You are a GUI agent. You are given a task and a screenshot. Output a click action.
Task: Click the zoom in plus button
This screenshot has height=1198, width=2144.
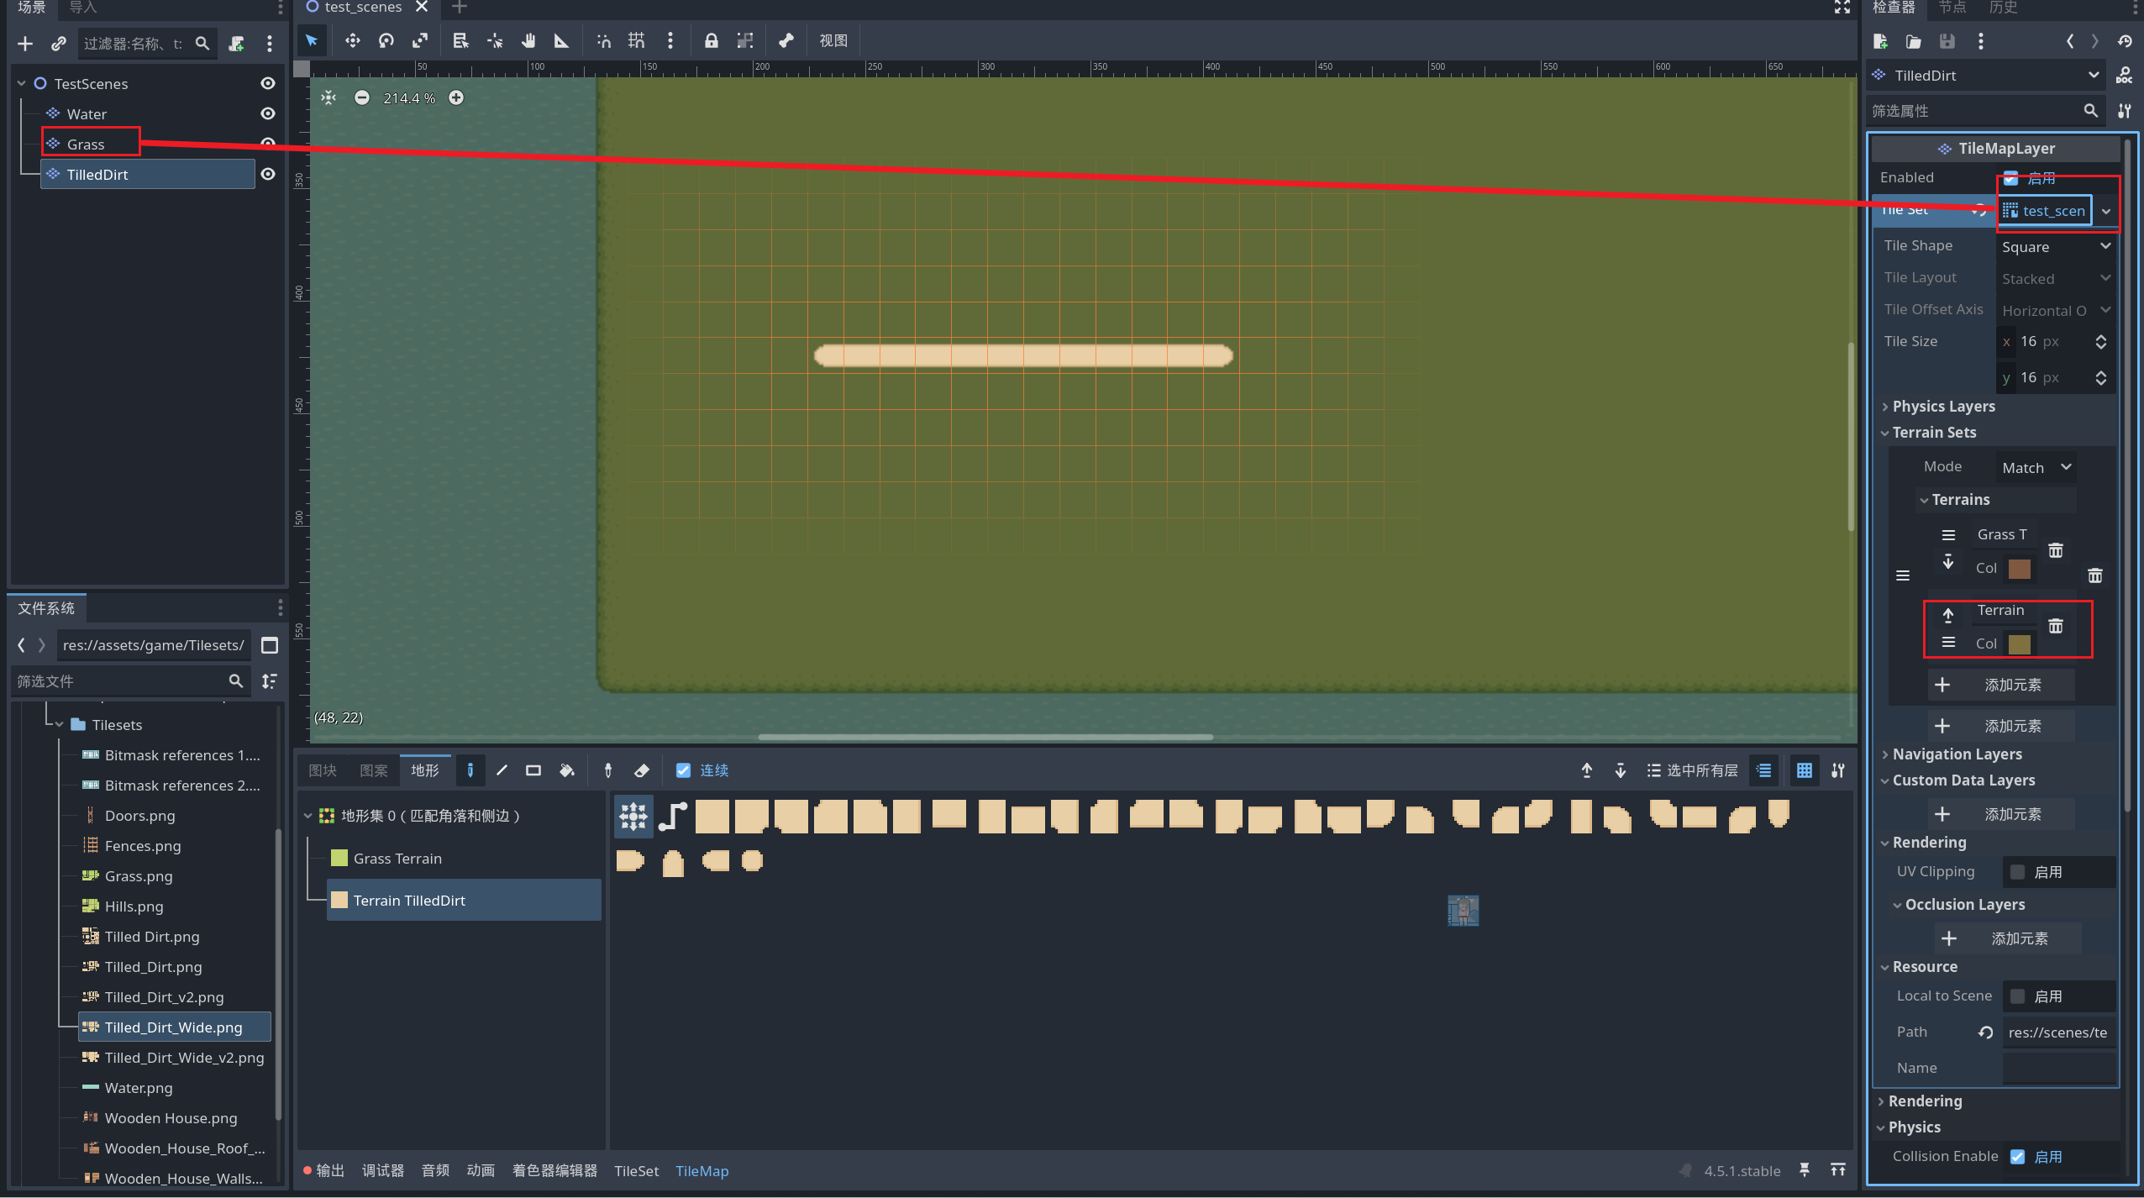456,97
